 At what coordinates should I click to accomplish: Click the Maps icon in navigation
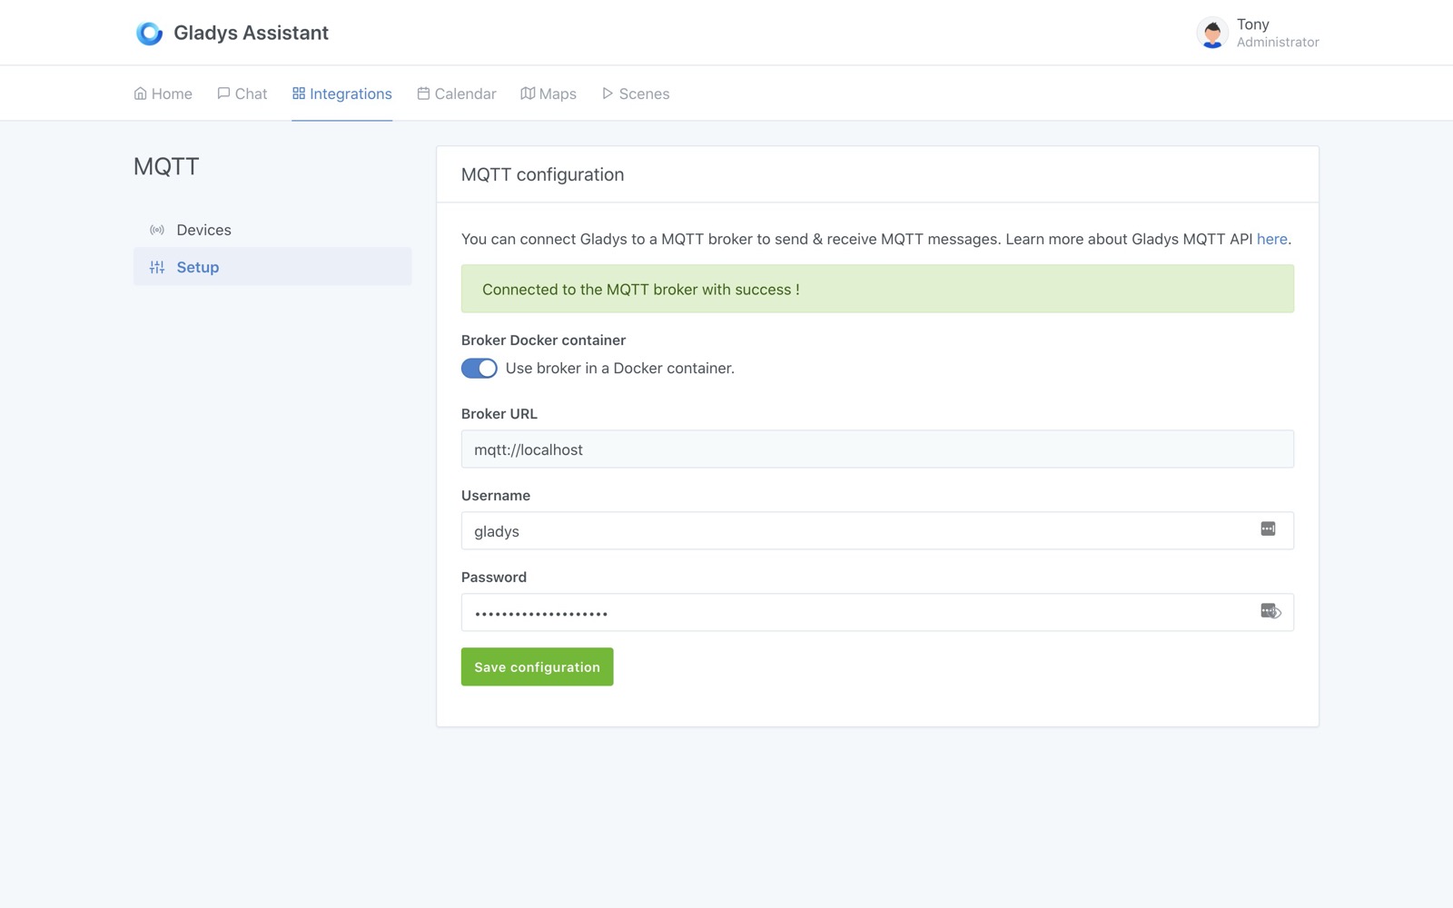(x=528, y=93)
